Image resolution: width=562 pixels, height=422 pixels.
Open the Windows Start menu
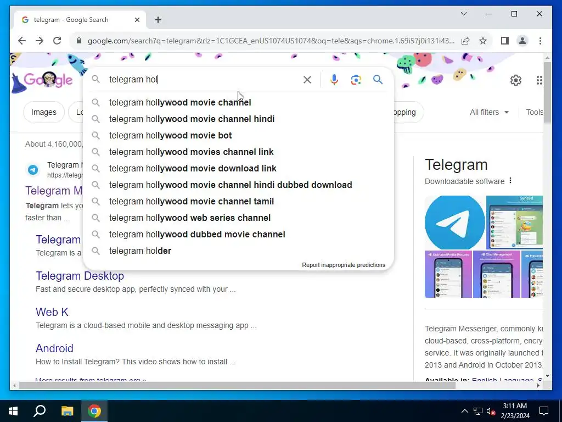13,411
